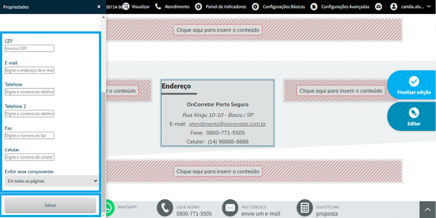Click the Fale Conosco envelope icon
The height and width of the screenshot is (218, 436).
tap(230, 208)
